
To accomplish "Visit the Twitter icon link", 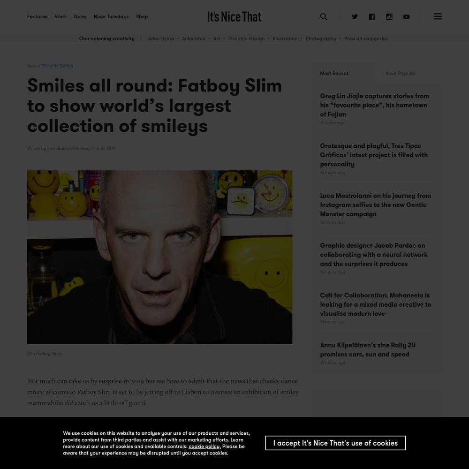I will click(355, 16).
